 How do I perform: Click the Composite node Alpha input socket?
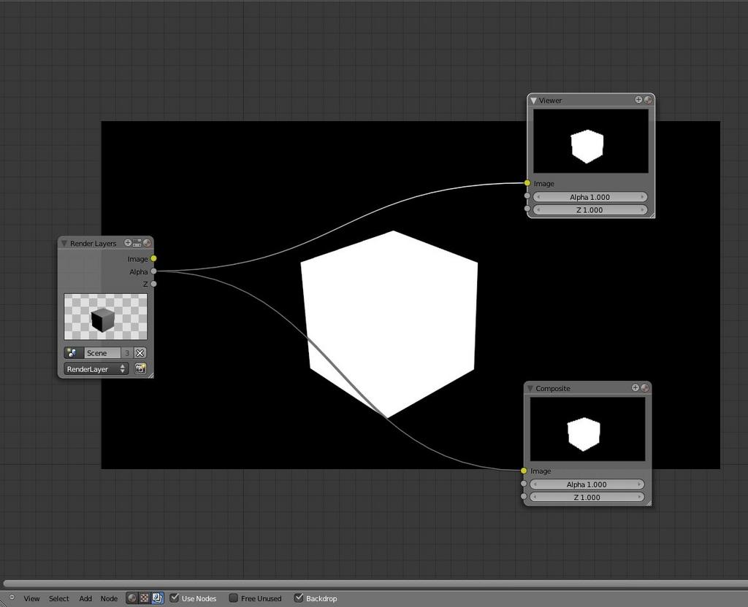coord(524,484)
